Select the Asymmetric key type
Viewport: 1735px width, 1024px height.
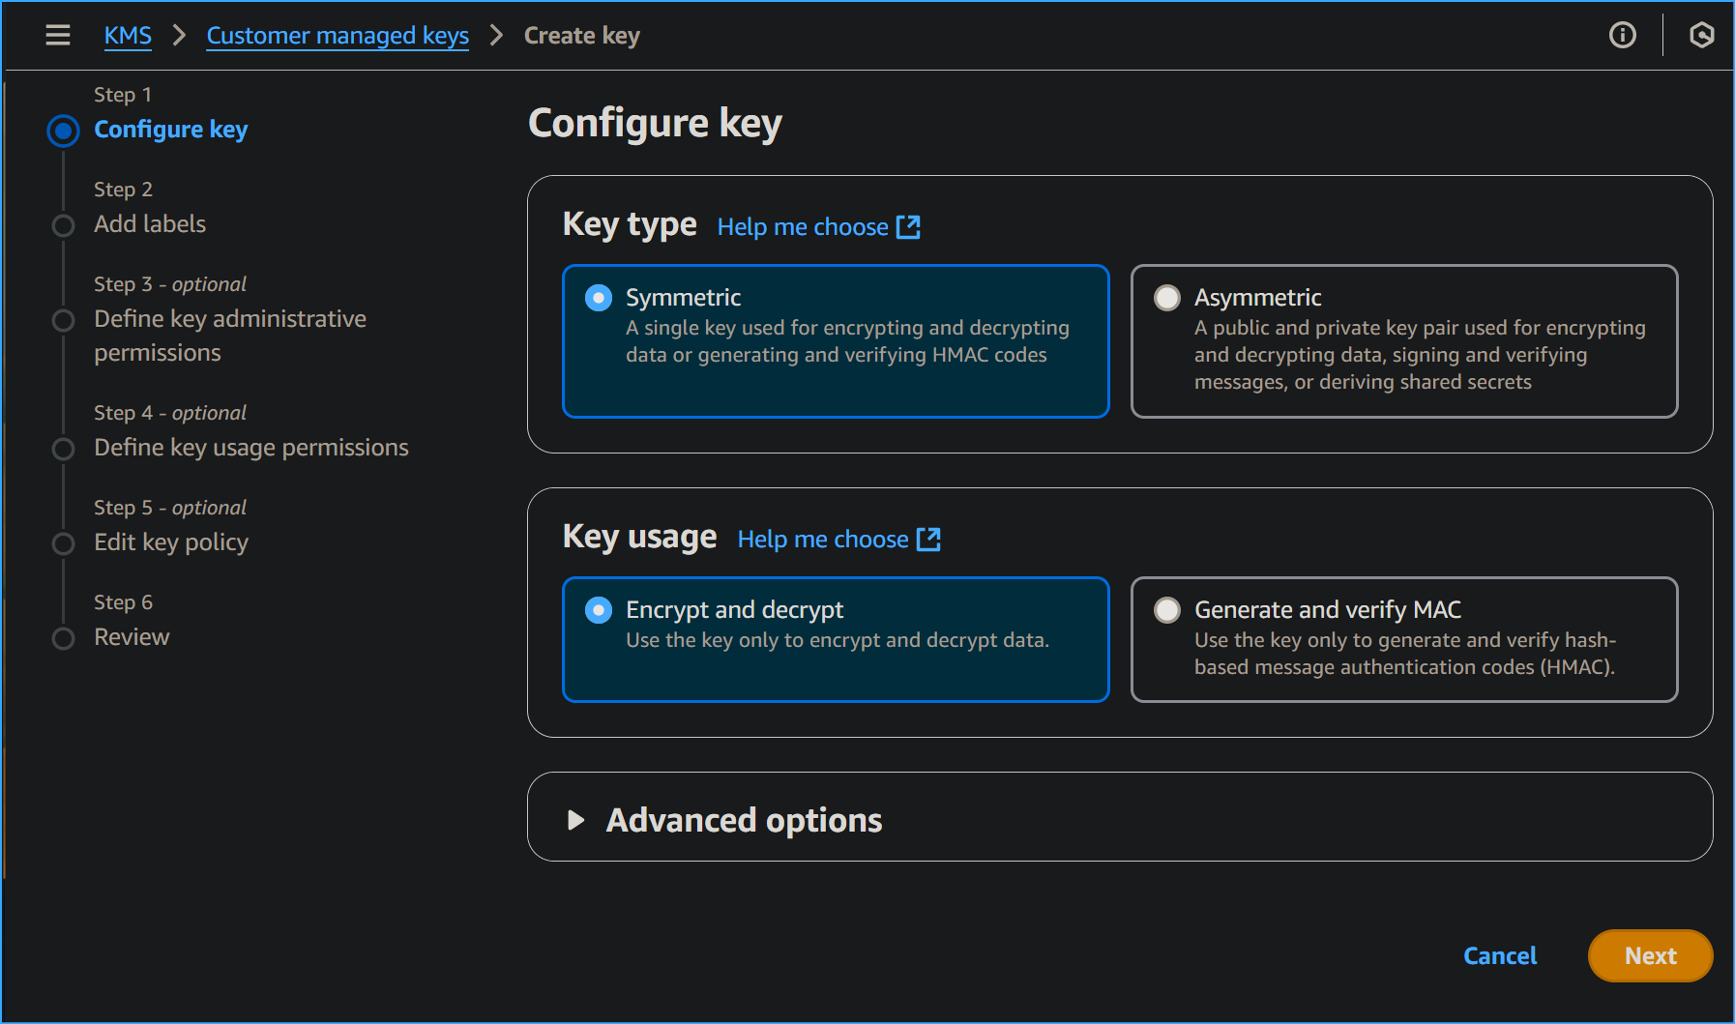coord(1167,298)
